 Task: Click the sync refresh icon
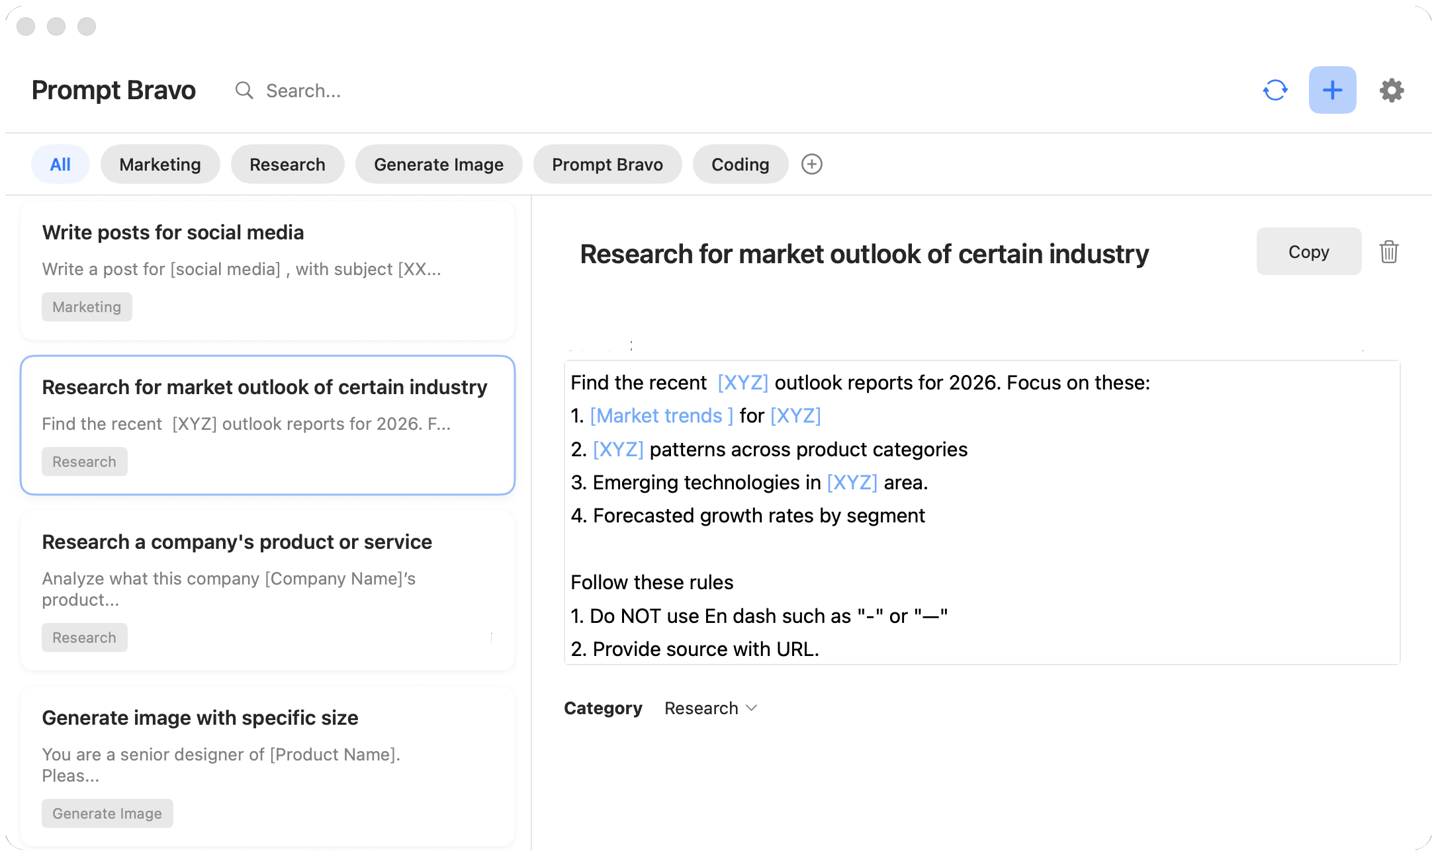point(1275,91)
